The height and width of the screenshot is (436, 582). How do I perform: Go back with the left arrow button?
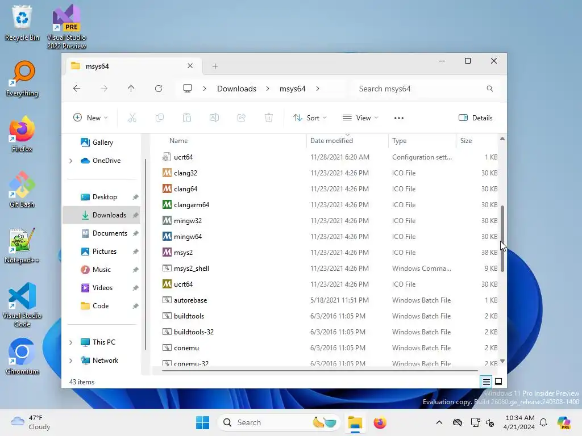(x=77, y=89)
